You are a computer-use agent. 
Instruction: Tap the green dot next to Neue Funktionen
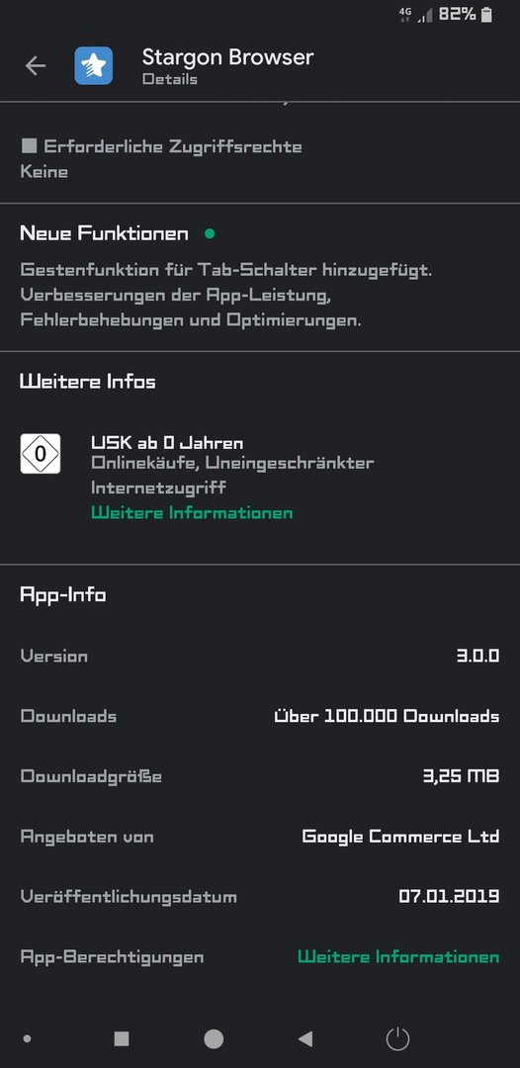tap(210, 233)
